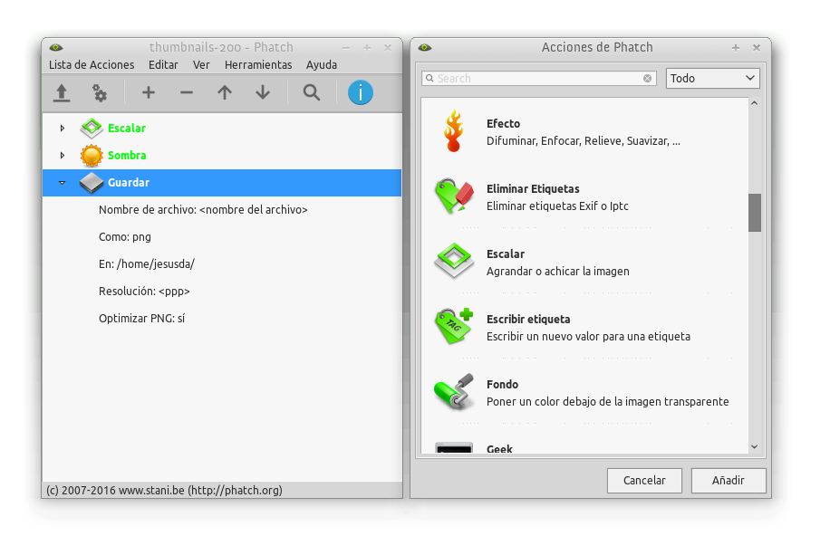The height and width of the screenshot is (536, 830).
Task: Click the Cancelar button
Action: click(x=644, y=481)
